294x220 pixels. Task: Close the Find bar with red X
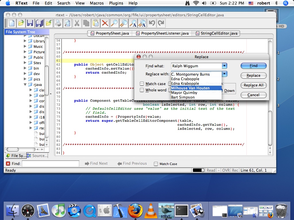[x=8, y=164]
